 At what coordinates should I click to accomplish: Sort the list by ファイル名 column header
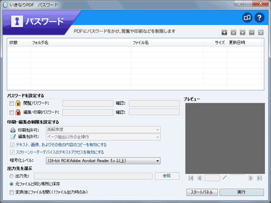coord(167,43)
